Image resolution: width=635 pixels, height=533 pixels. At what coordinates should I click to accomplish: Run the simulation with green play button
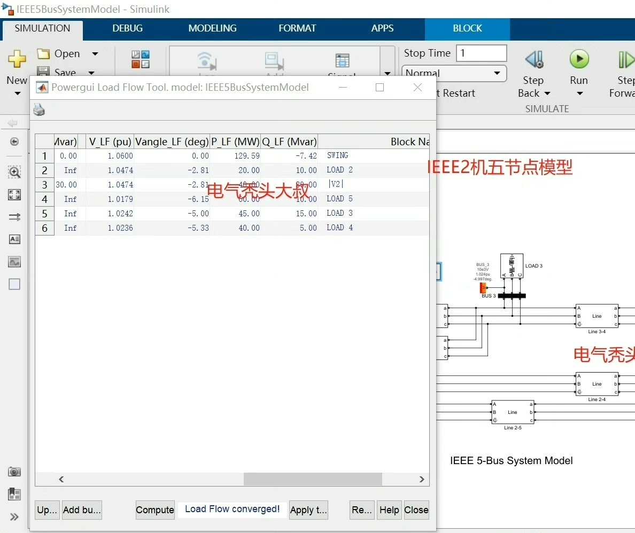(579, 59)
